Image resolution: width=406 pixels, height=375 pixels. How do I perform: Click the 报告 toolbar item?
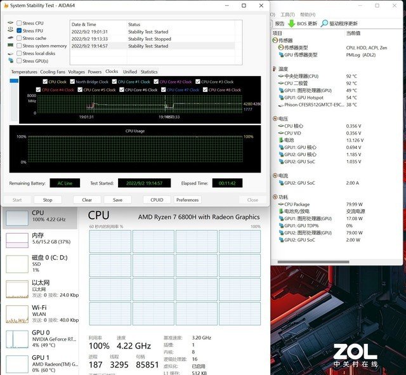pos(280,23)
